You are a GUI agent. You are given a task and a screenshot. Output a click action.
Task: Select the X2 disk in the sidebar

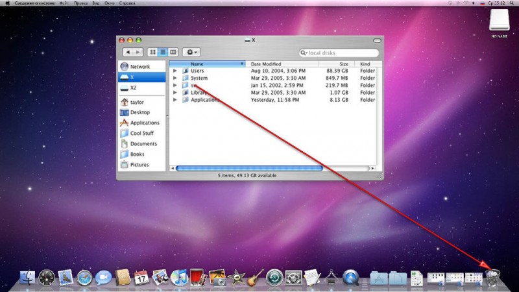(x=141, y=88)
